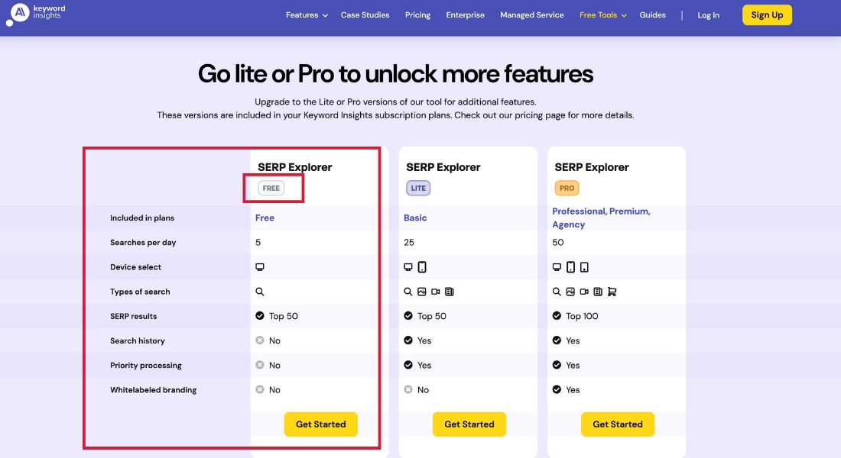
Task: Click Get Started under the Free plan
Action: [x=321, y=424]
